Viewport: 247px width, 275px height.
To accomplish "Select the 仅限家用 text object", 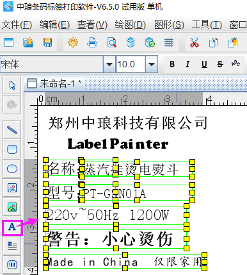I will [178, 262].
